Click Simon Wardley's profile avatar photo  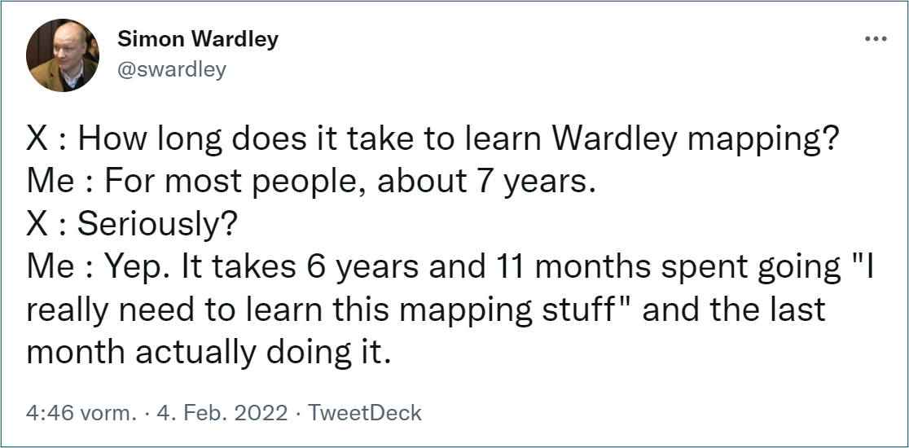click(x=63, y=55)
